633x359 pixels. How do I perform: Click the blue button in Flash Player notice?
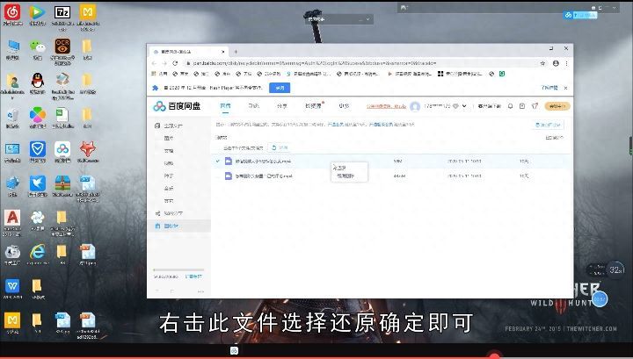point(280,88)
